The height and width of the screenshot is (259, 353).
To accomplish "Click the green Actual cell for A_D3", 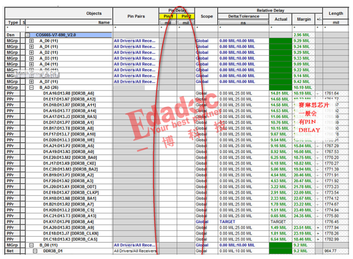I will click(x=280, y=59).
